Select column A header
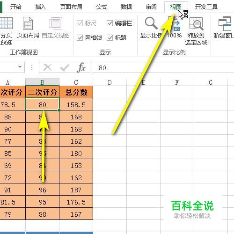This screenshot has width=234, height=234. [x=13, y=82]
